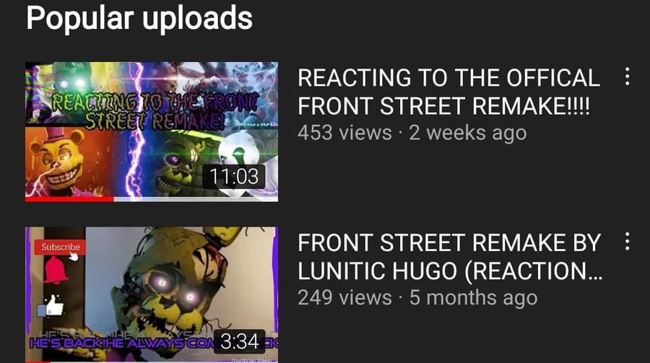Viewport: 650px width, 363px height.
Task: Play the Springtrap thumbnail video
Action: tap(152, 294)
